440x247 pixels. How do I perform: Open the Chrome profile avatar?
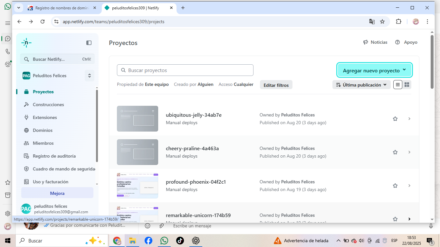click(416, 22)
